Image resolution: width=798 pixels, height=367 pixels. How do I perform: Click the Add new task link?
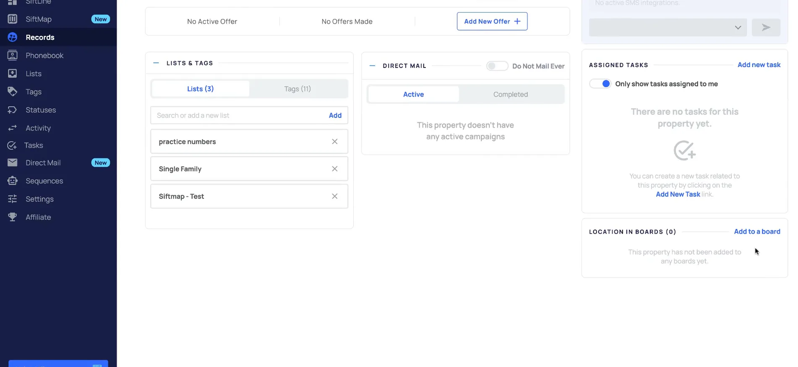tap(759, 65)
